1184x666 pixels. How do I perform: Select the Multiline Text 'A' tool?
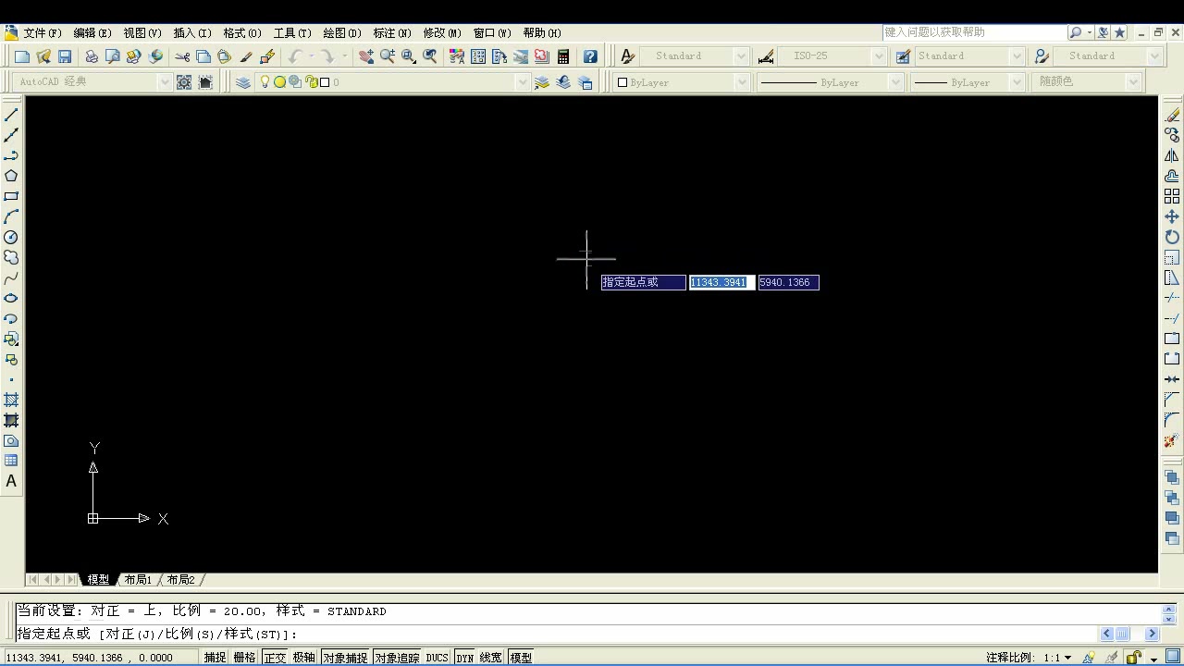[x=11, y=481]
